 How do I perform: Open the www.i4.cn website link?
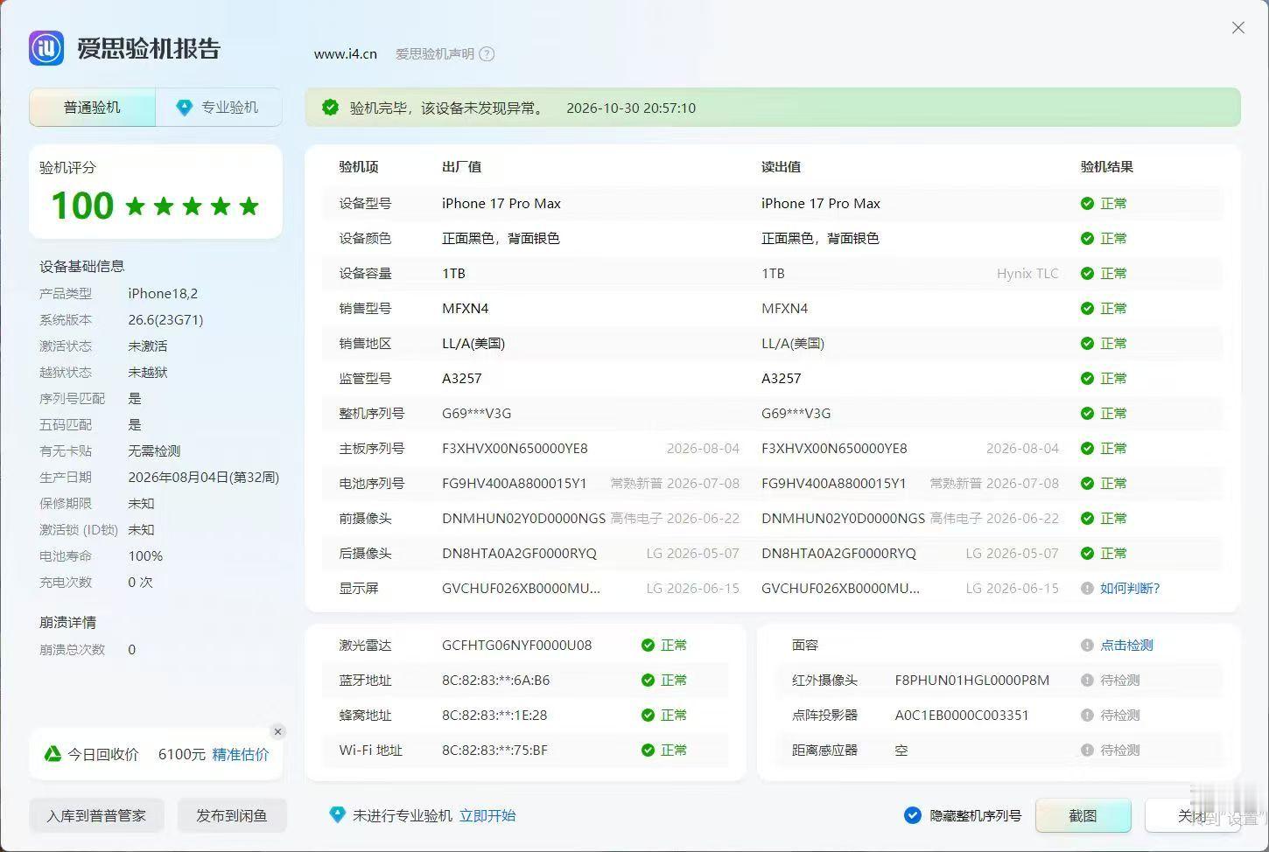pos(346,54)
